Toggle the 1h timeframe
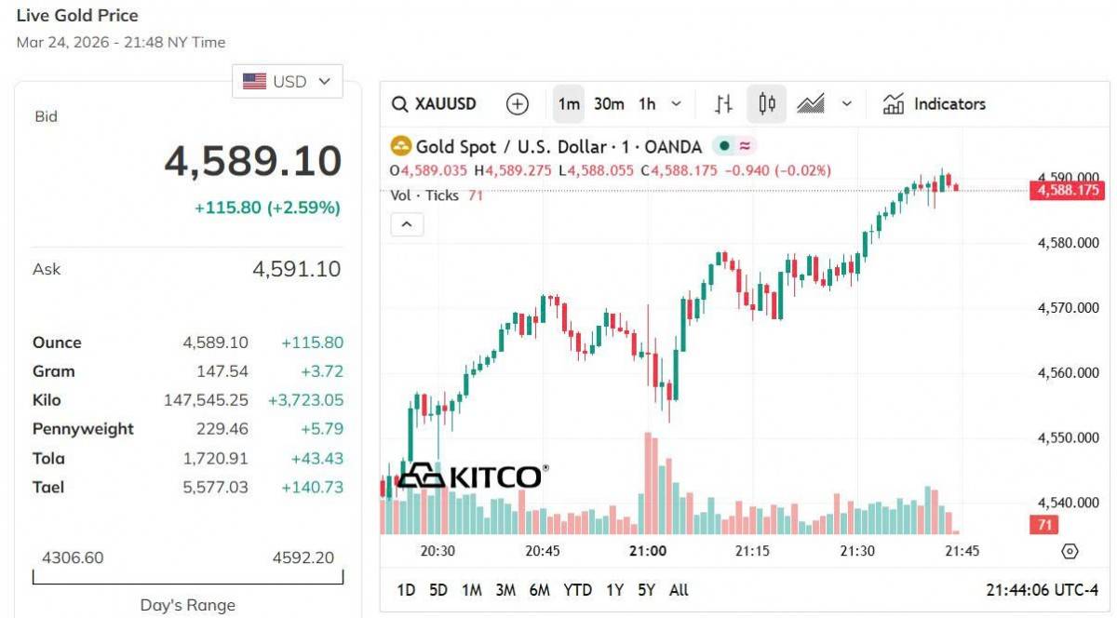 647,104
